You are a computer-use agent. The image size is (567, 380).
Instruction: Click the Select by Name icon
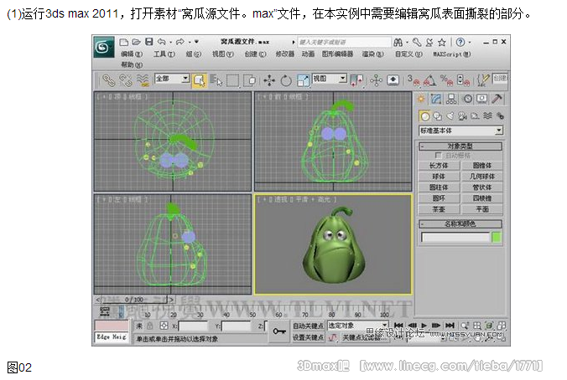point(216,80)
